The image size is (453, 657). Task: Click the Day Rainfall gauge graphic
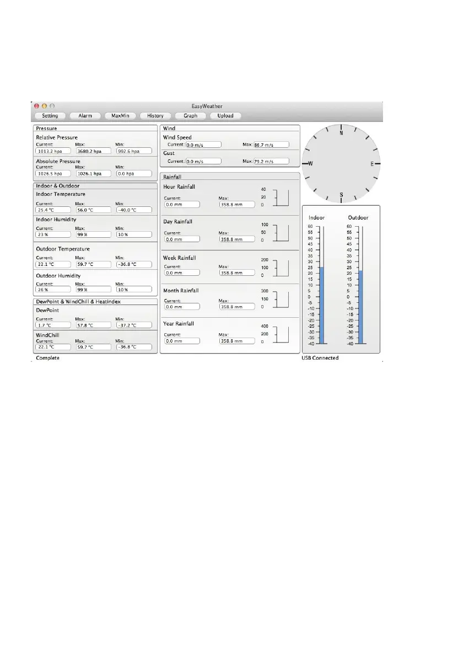[x=282, y=233]
